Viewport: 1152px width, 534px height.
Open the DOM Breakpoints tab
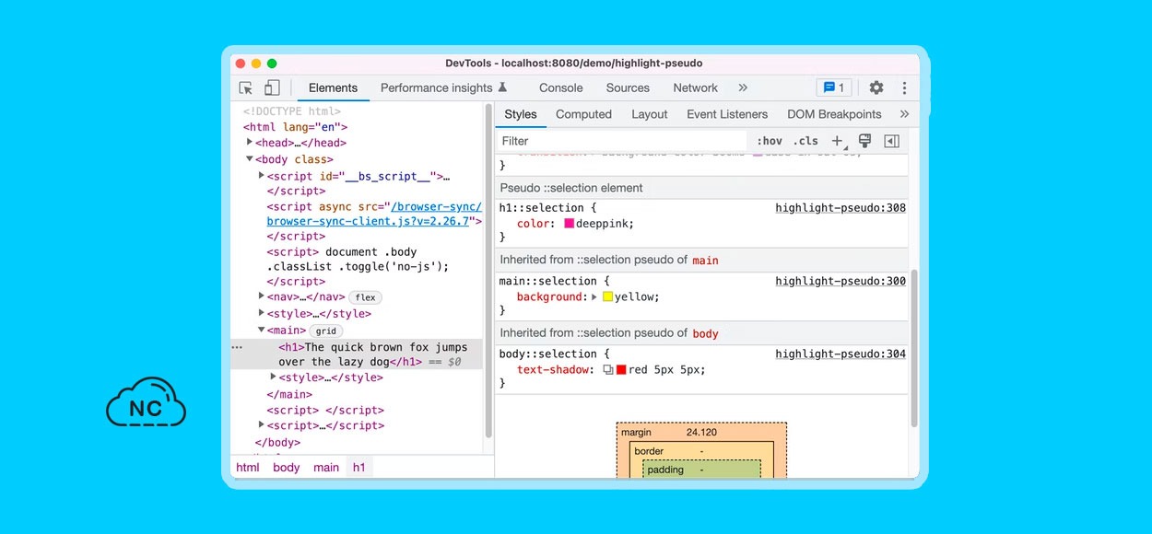click(834, 114)
